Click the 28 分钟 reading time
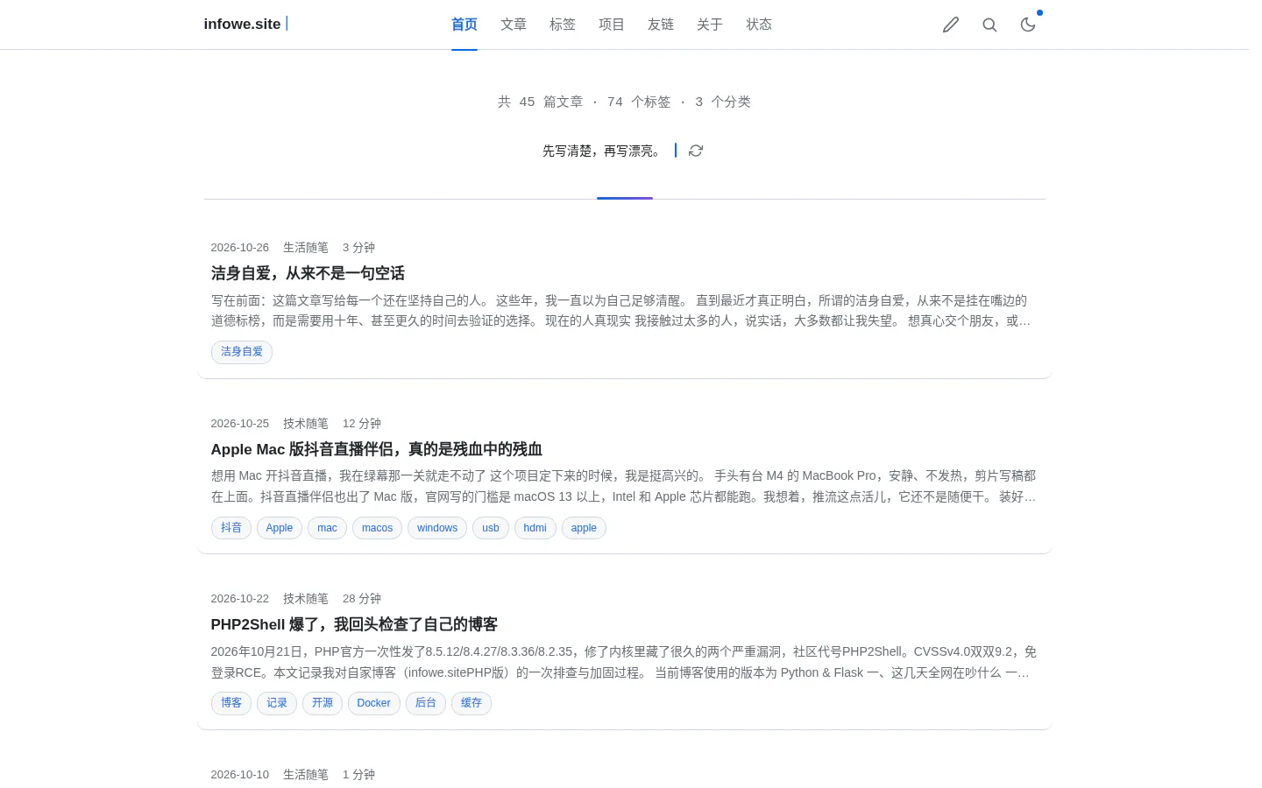Screen dimensions: 1262x788 pyautogui.click(x=362, y=599)
